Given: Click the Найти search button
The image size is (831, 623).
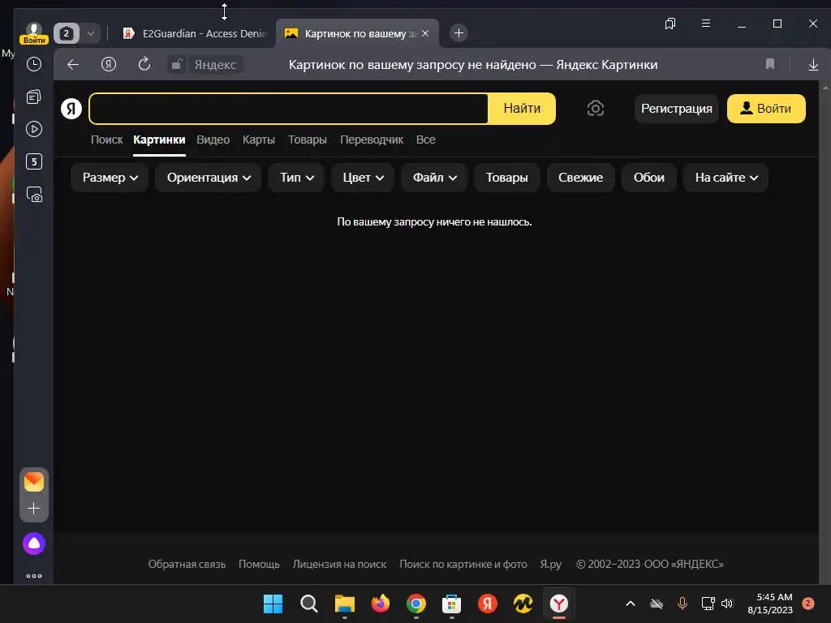Looking at the screenshot, I should pyautogui.click(x=522, y=109).
